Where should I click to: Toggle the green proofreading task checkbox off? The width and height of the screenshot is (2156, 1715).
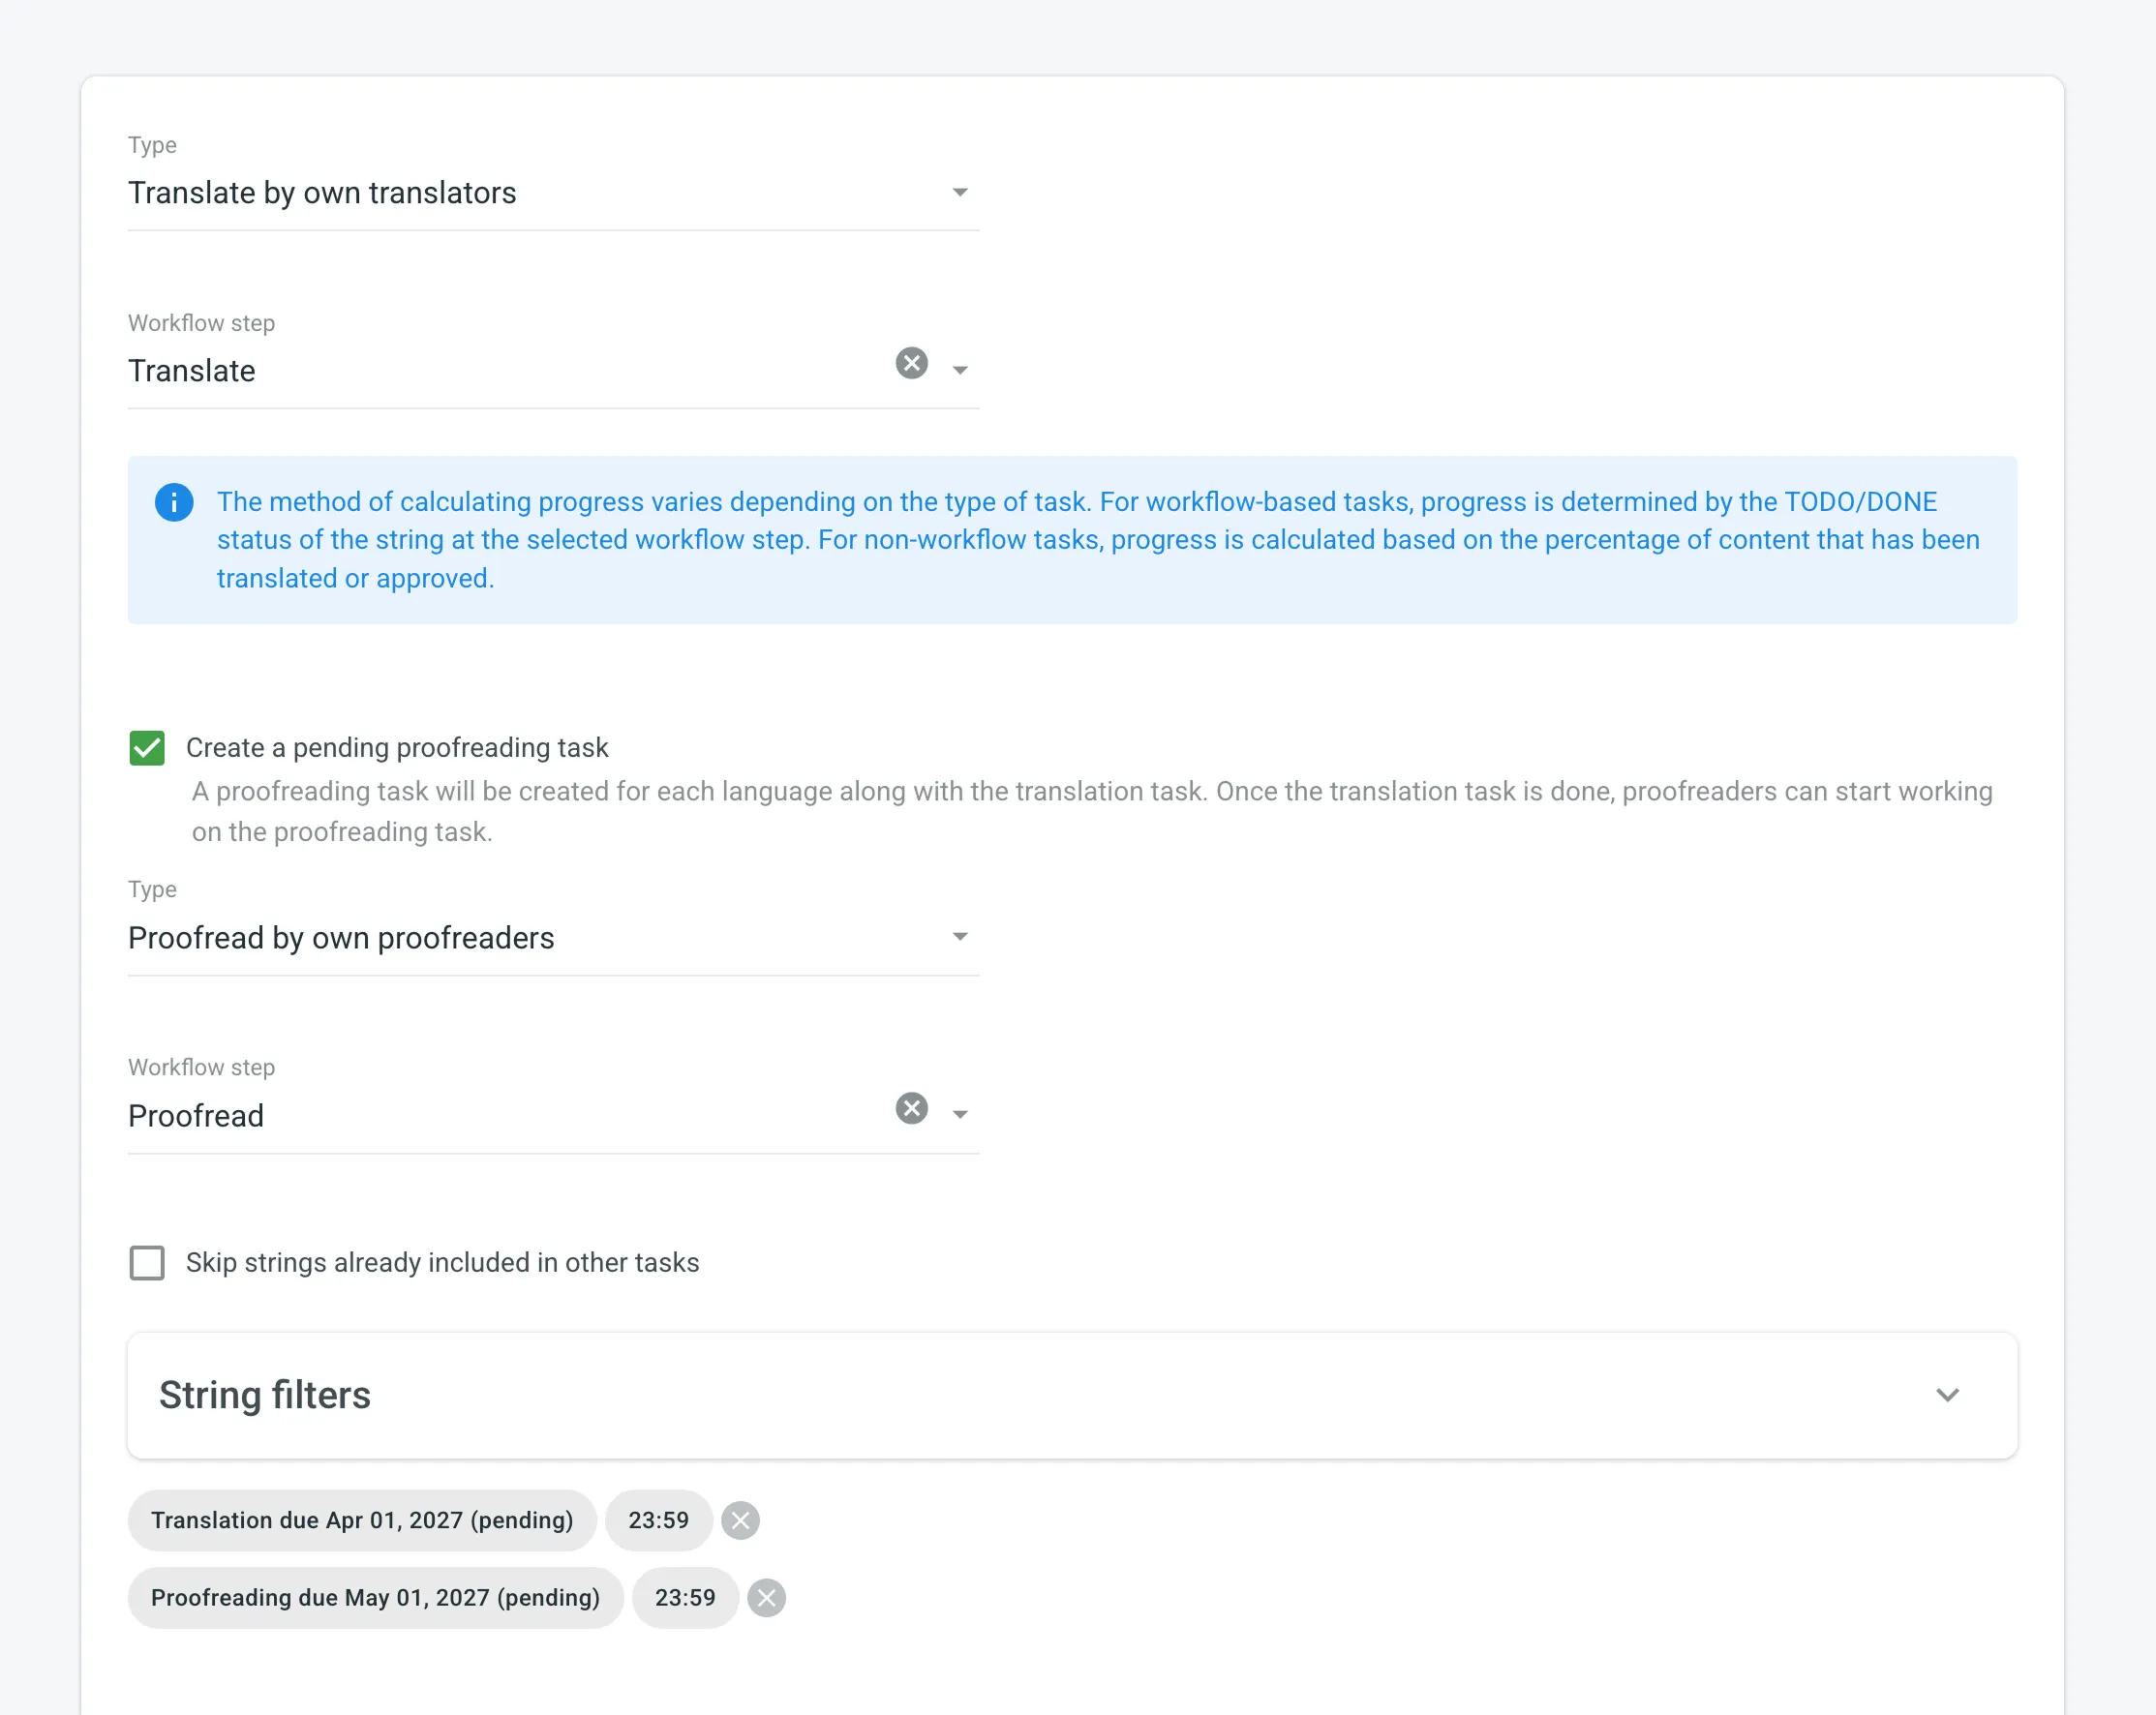coord(147,747)
